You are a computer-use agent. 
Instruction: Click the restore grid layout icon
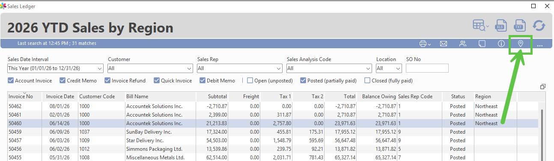point(543,86)
